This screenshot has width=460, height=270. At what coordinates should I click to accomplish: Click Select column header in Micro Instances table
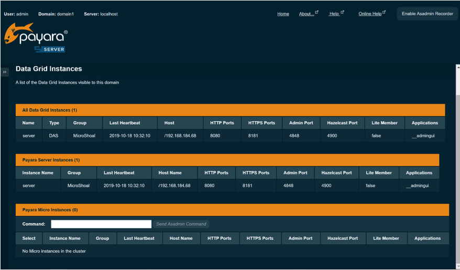click(29, 238)
